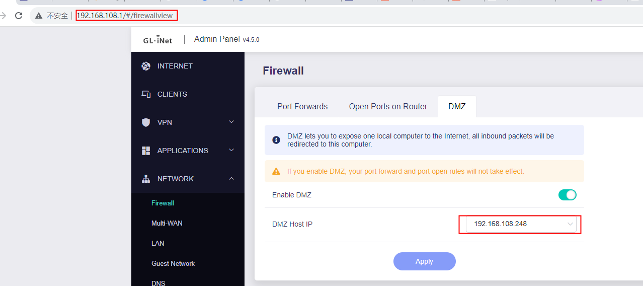Click the not-secure warning icon in address bar
The height and width of the screenshot is (286, 643).
(39, 16)
